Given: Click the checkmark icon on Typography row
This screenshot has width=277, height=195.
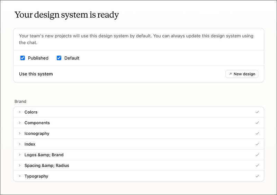Looking at the screenshot, I should coord(257,176).
